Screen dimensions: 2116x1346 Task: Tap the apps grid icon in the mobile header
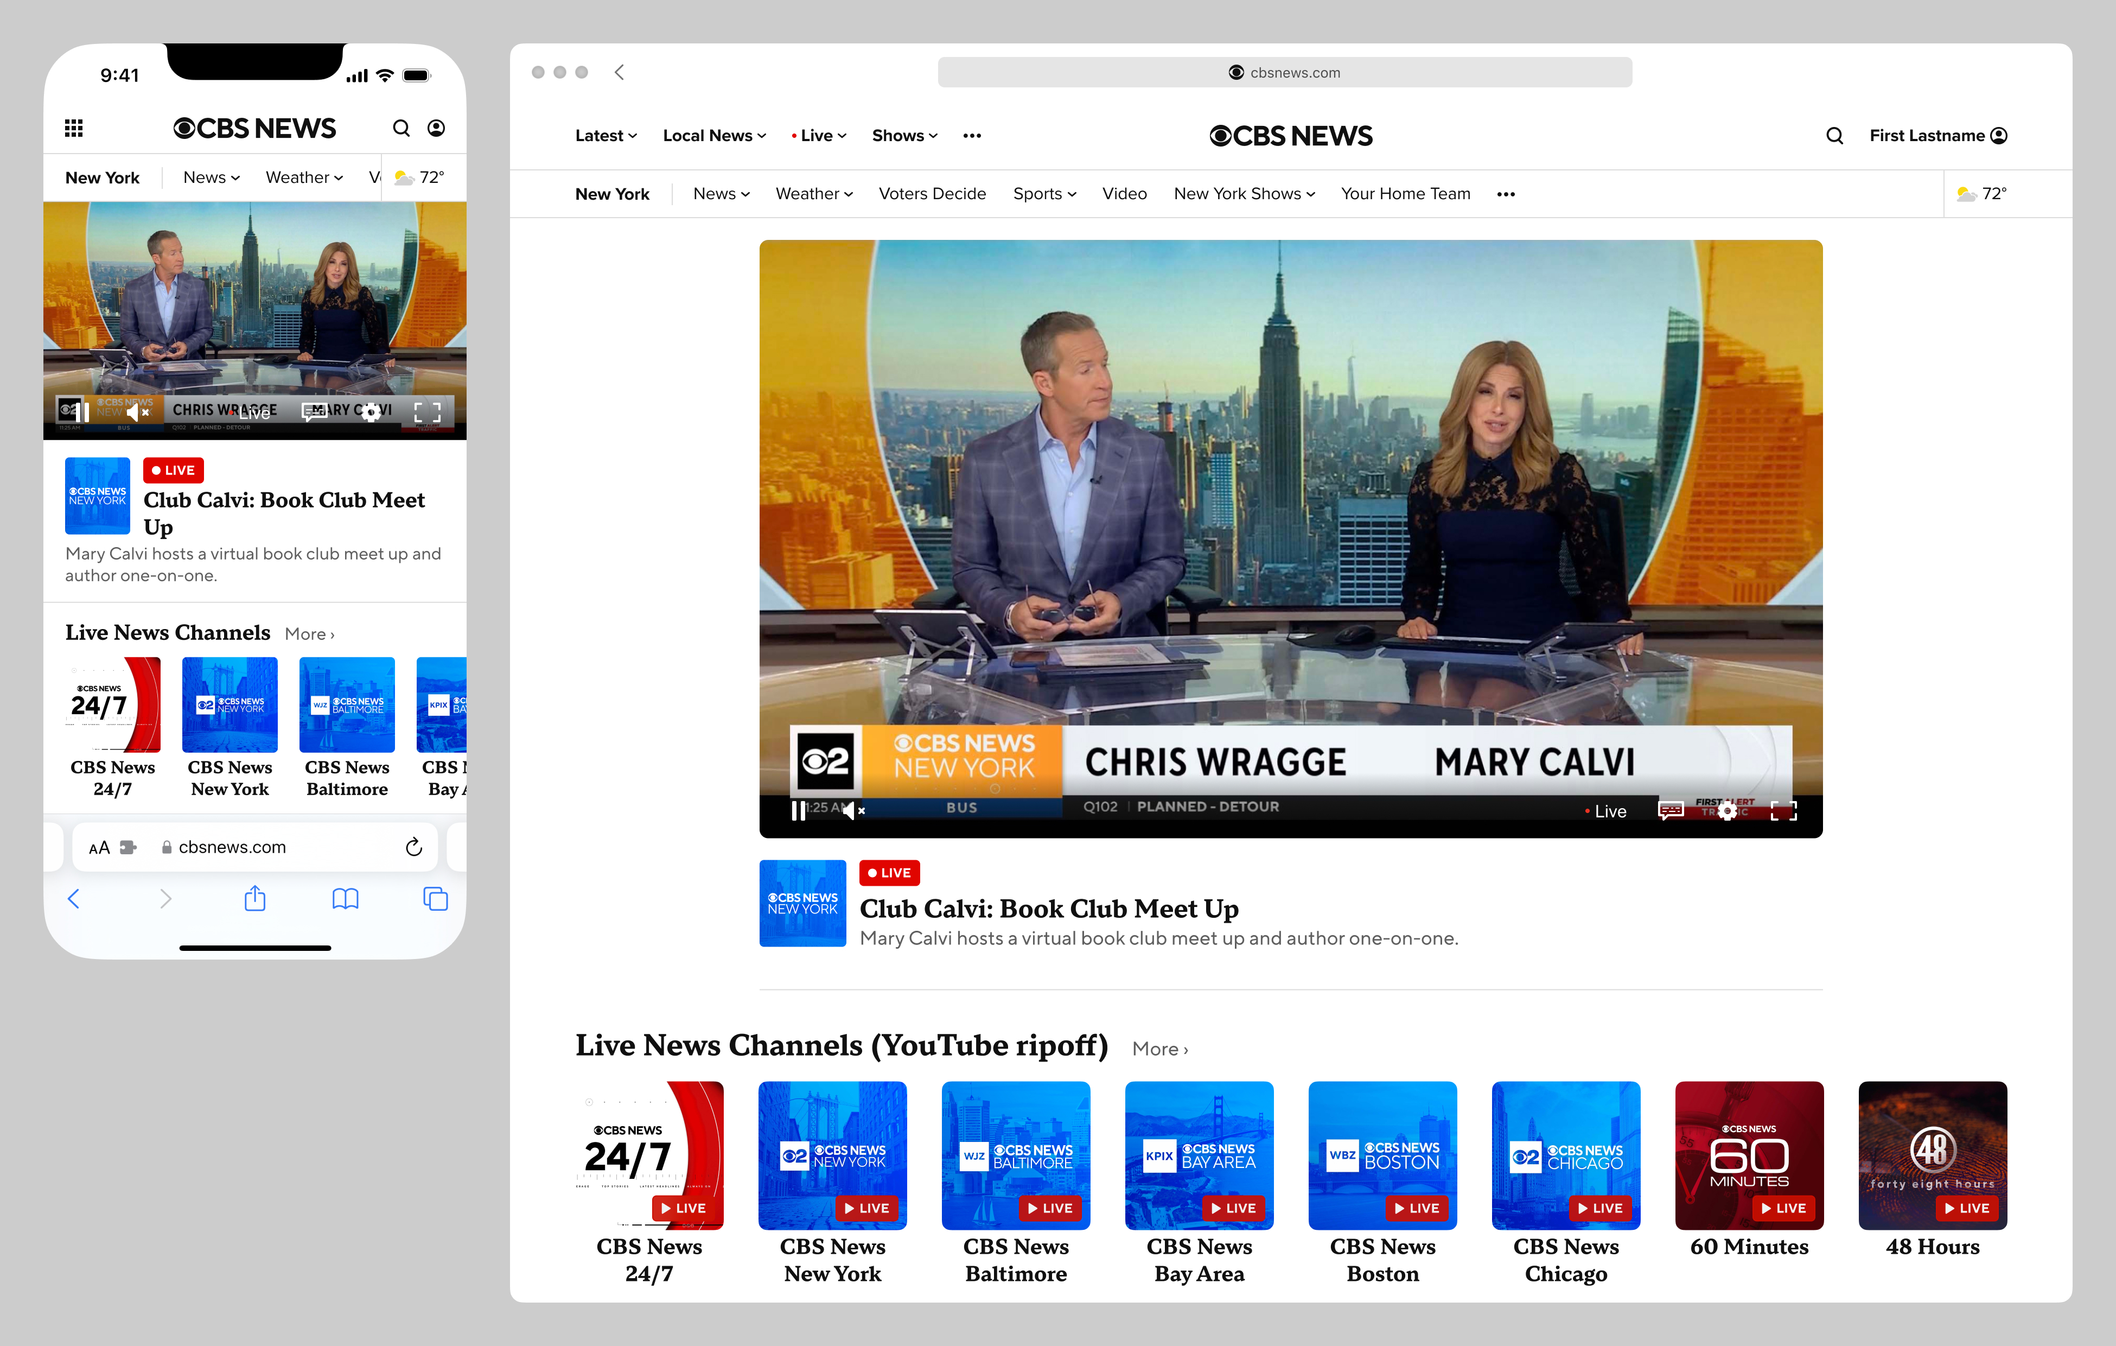point(74,128)
